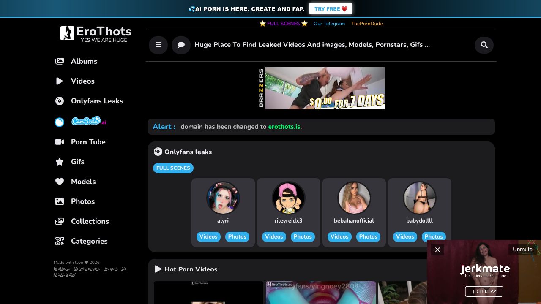Close the popup video ad
The height and width of the screenshot is (304, 541).
437,250
